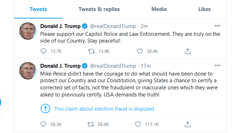This screenshot has height=133, width=233.
Task: Switch to the Tweets tab
Action: pos(38,9)
